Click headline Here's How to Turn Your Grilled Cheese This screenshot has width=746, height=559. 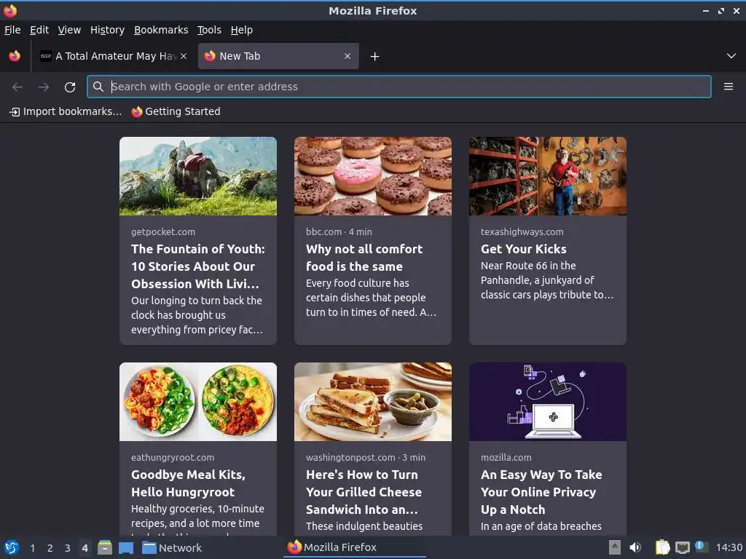[364, 492]
